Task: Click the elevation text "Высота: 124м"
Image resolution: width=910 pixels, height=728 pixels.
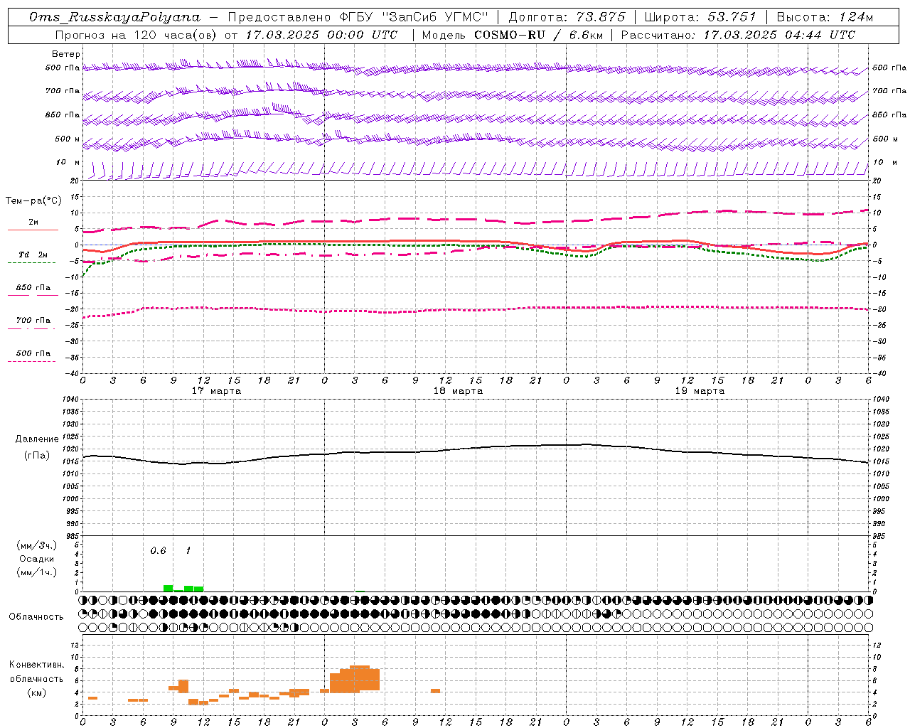Action: 825,17
